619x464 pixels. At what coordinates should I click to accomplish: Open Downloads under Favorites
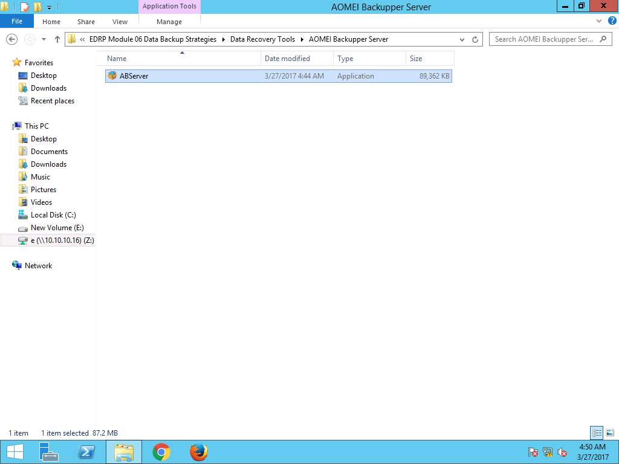coord(48,88)
